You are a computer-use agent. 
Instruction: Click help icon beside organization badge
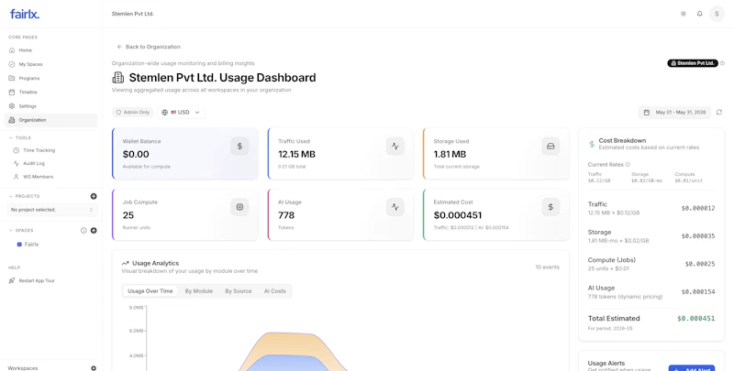tap(722, 63)
